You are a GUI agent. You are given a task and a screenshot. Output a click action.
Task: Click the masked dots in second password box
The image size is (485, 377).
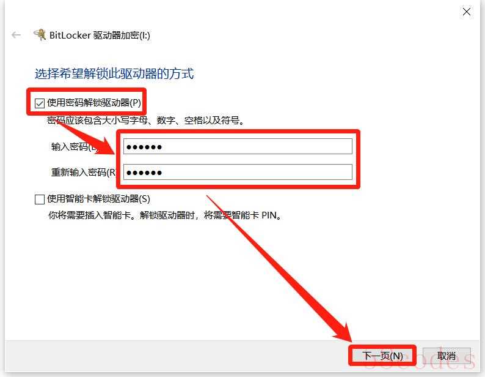tap(144, 173)
